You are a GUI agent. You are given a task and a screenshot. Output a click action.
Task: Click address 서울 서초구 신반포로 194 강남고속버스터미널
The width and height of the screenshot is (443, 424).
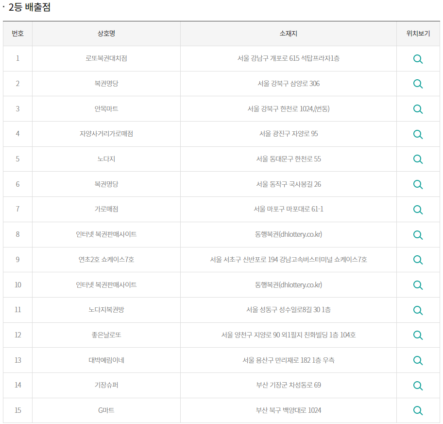271,259
